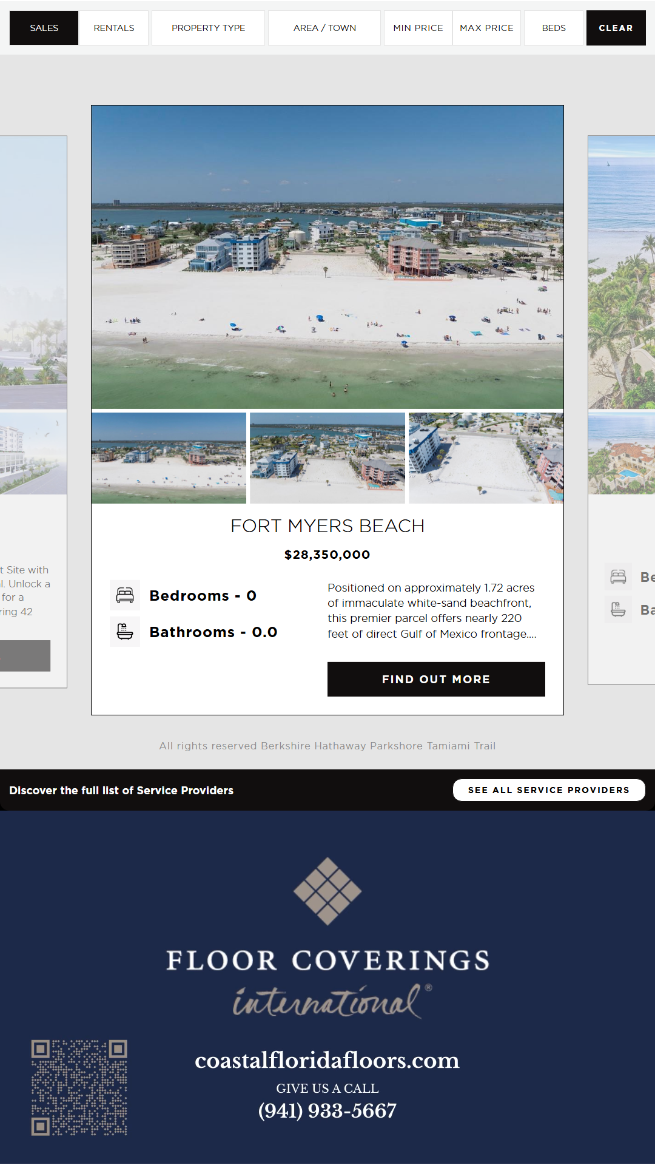Viewport: 655px width, 1165px height.
Task: Click the bathtub icon beside Bathrooms
Action: coord(125,632)
